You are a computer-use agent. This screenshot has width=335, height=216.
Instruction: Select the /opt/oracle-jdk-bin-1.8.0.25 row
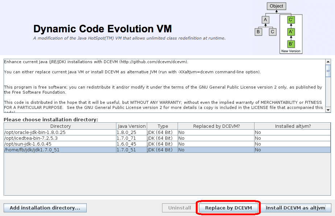(x=167, y=133)
